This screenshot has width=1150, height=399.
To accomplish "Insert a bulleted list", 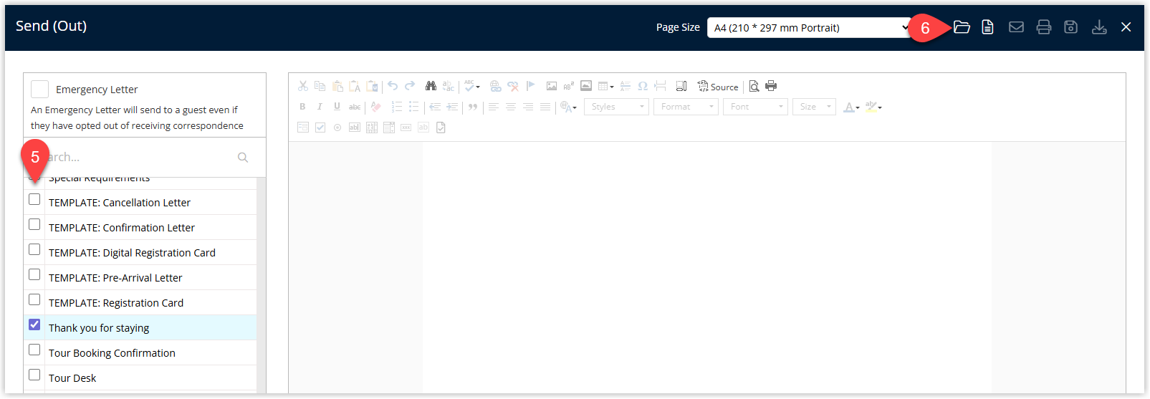I will [x=413, y=107].
